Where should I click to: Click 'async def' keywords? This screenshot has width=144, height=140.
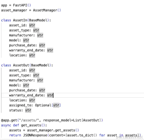(x=10, y=125)
